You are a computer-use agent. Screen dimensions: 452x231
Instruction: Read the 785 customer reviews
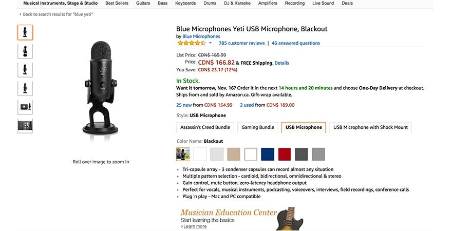tap(241, 43)
